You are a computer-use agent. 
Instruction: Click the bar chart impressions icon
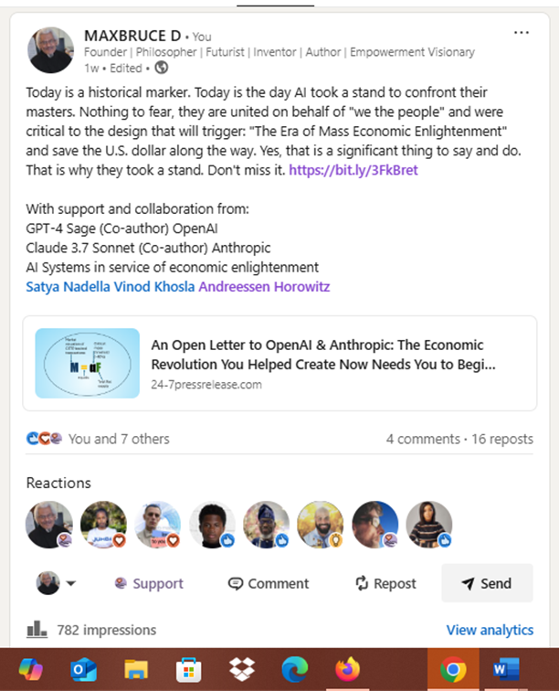[x=37, y=629]
